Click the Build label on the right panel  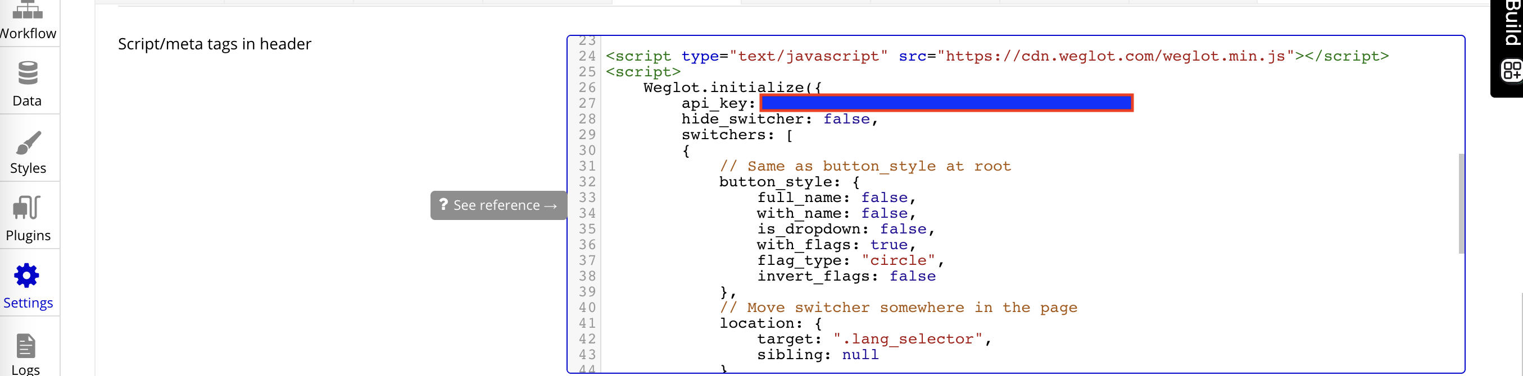click(x=1513, y=22)
